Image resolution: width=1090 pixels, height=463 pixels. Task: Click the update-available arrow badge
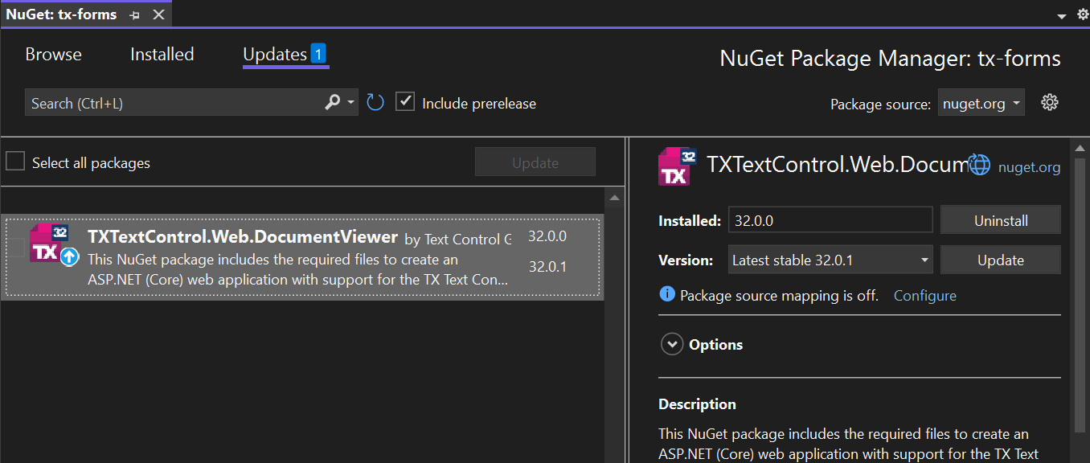click(70, 257)
